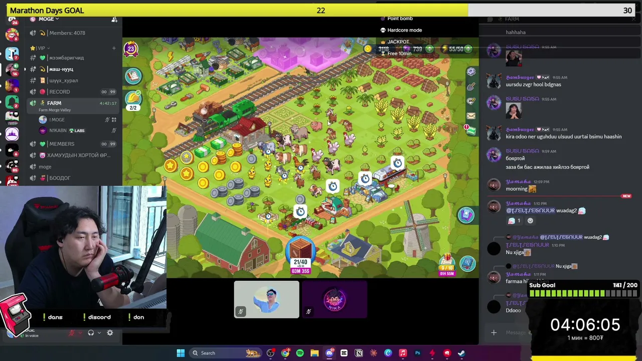Click the 'hahhaha' chat message
Screen dimensions: 642x361
(x=516, y=33)
